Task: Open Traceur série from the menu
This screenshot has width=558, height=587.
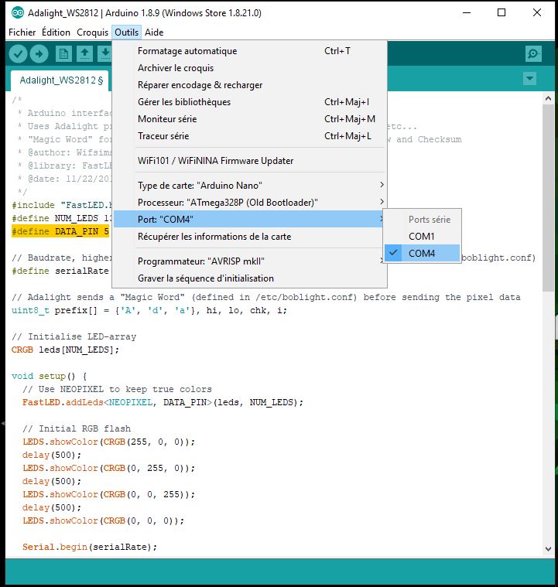Action: 250,136
